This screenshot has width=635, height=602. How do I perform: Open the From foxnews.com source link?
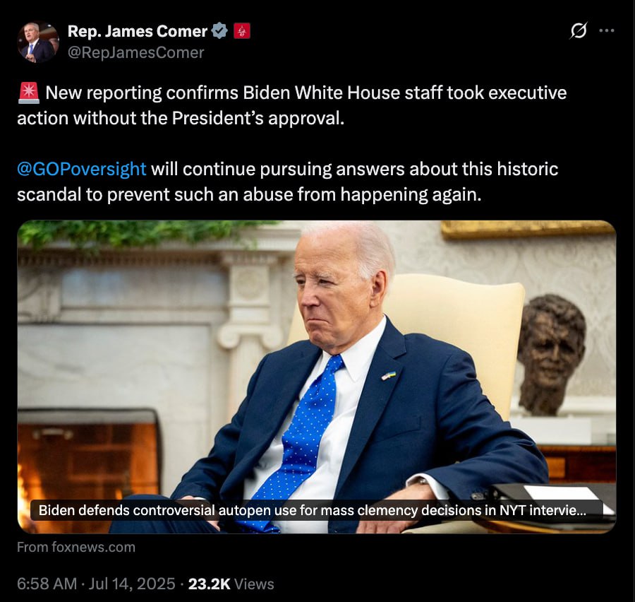coord(76,547)
